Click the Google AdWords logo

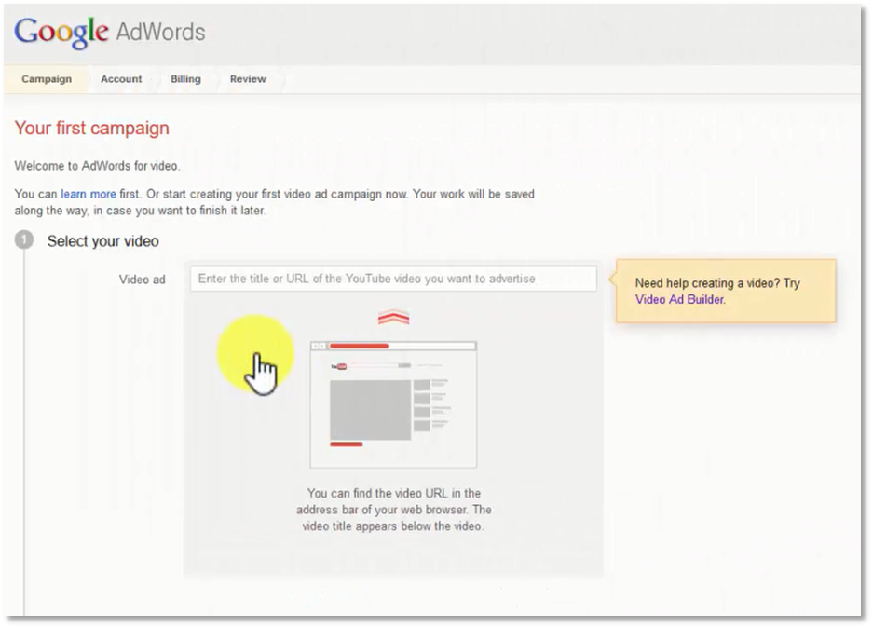(x=110, y=33)
